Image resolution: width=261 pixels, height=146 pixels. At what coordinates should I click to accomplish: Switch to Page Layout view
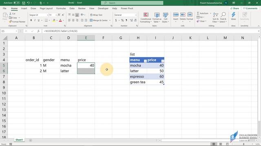point(221,144)
